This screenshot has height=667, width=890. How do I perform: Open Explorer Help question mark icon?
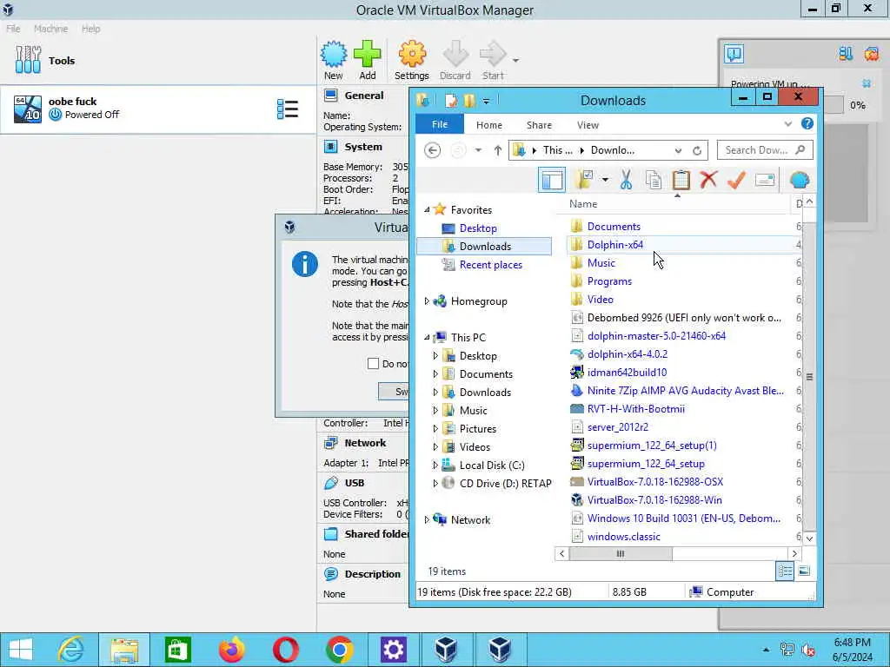click(x=807, y=123)
